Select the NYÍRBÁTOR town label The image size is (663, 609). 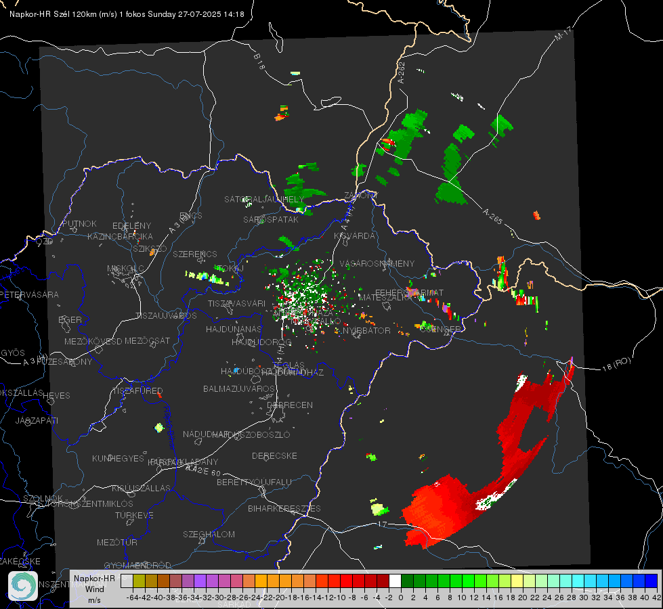(366, 330)
